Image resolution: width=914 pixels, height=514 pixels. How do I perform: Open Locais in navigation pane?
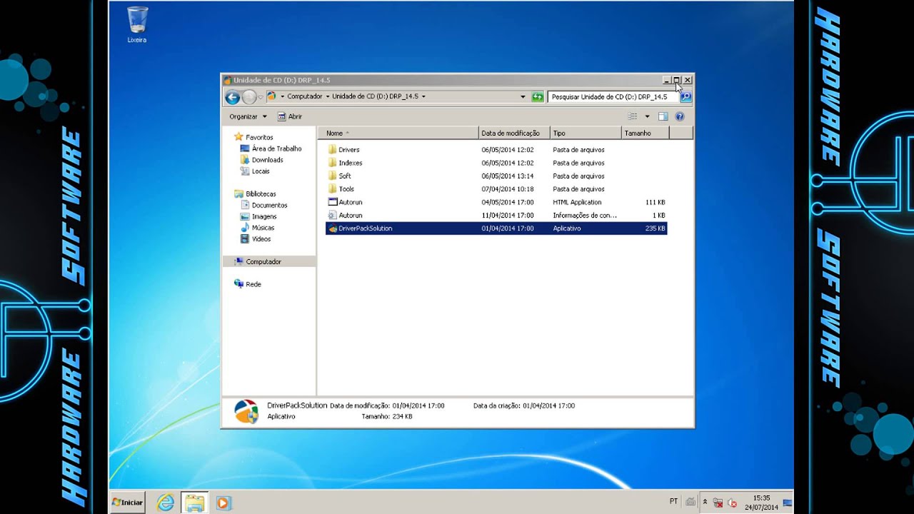tap(261, 171)
